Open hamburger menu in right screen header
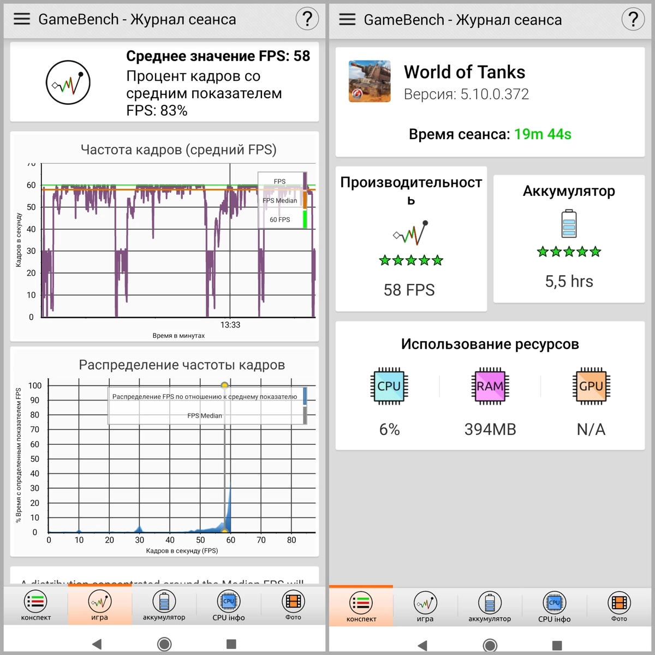Screen dimensions: 655x655 [347, 20]
